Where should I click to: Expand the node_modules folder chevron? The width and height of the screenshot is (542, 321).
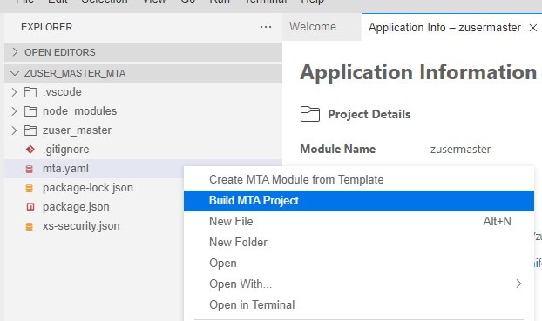[x=14, y=111]
